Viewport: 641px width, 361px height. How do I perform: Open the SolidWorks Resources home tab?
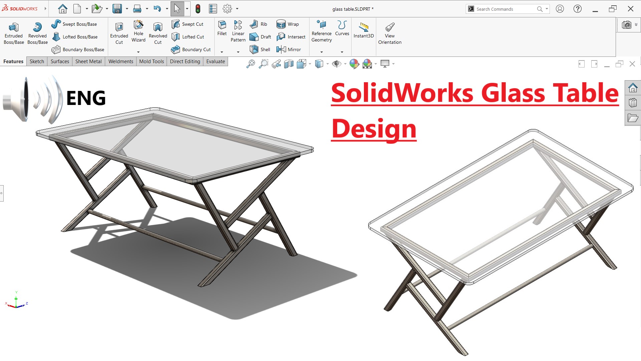[633, 88]
